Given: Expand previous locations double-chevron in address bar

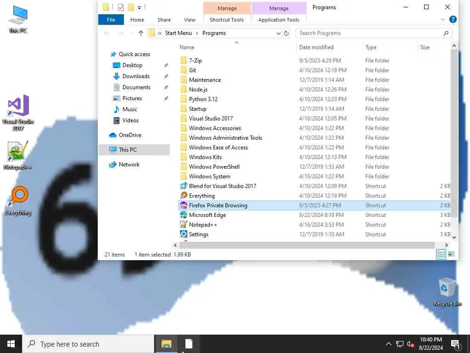Looking at the screenshot, I should coord(160,33).
